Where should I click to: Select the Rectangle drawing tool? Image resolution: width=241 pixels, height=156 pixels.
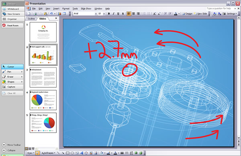[x=67, y=153]
